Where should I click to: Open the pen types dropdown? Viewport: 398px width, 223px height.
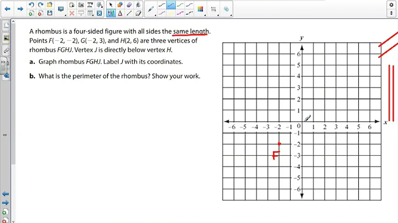(x=151, y=9)
